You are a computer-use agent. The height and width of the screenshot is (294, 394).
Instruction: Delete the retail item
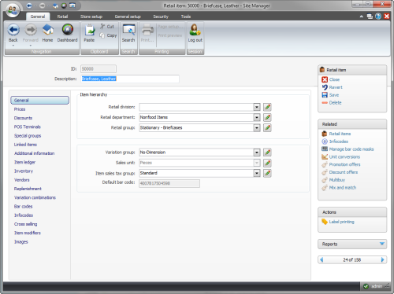pos(335,103)
